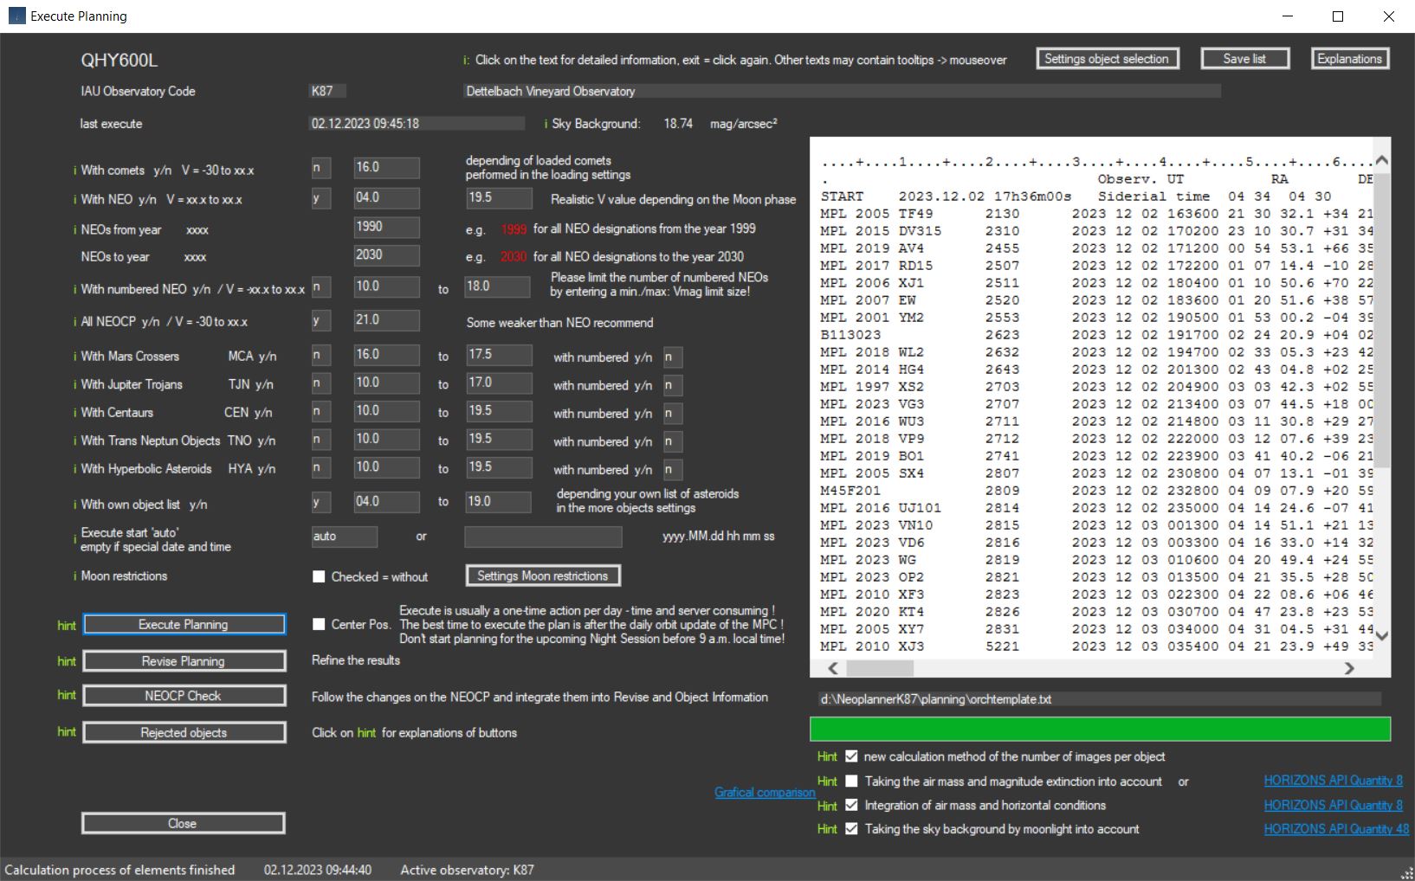
Task: Maximize the Execute Planning window
Action: click(x=1338, y=16)
